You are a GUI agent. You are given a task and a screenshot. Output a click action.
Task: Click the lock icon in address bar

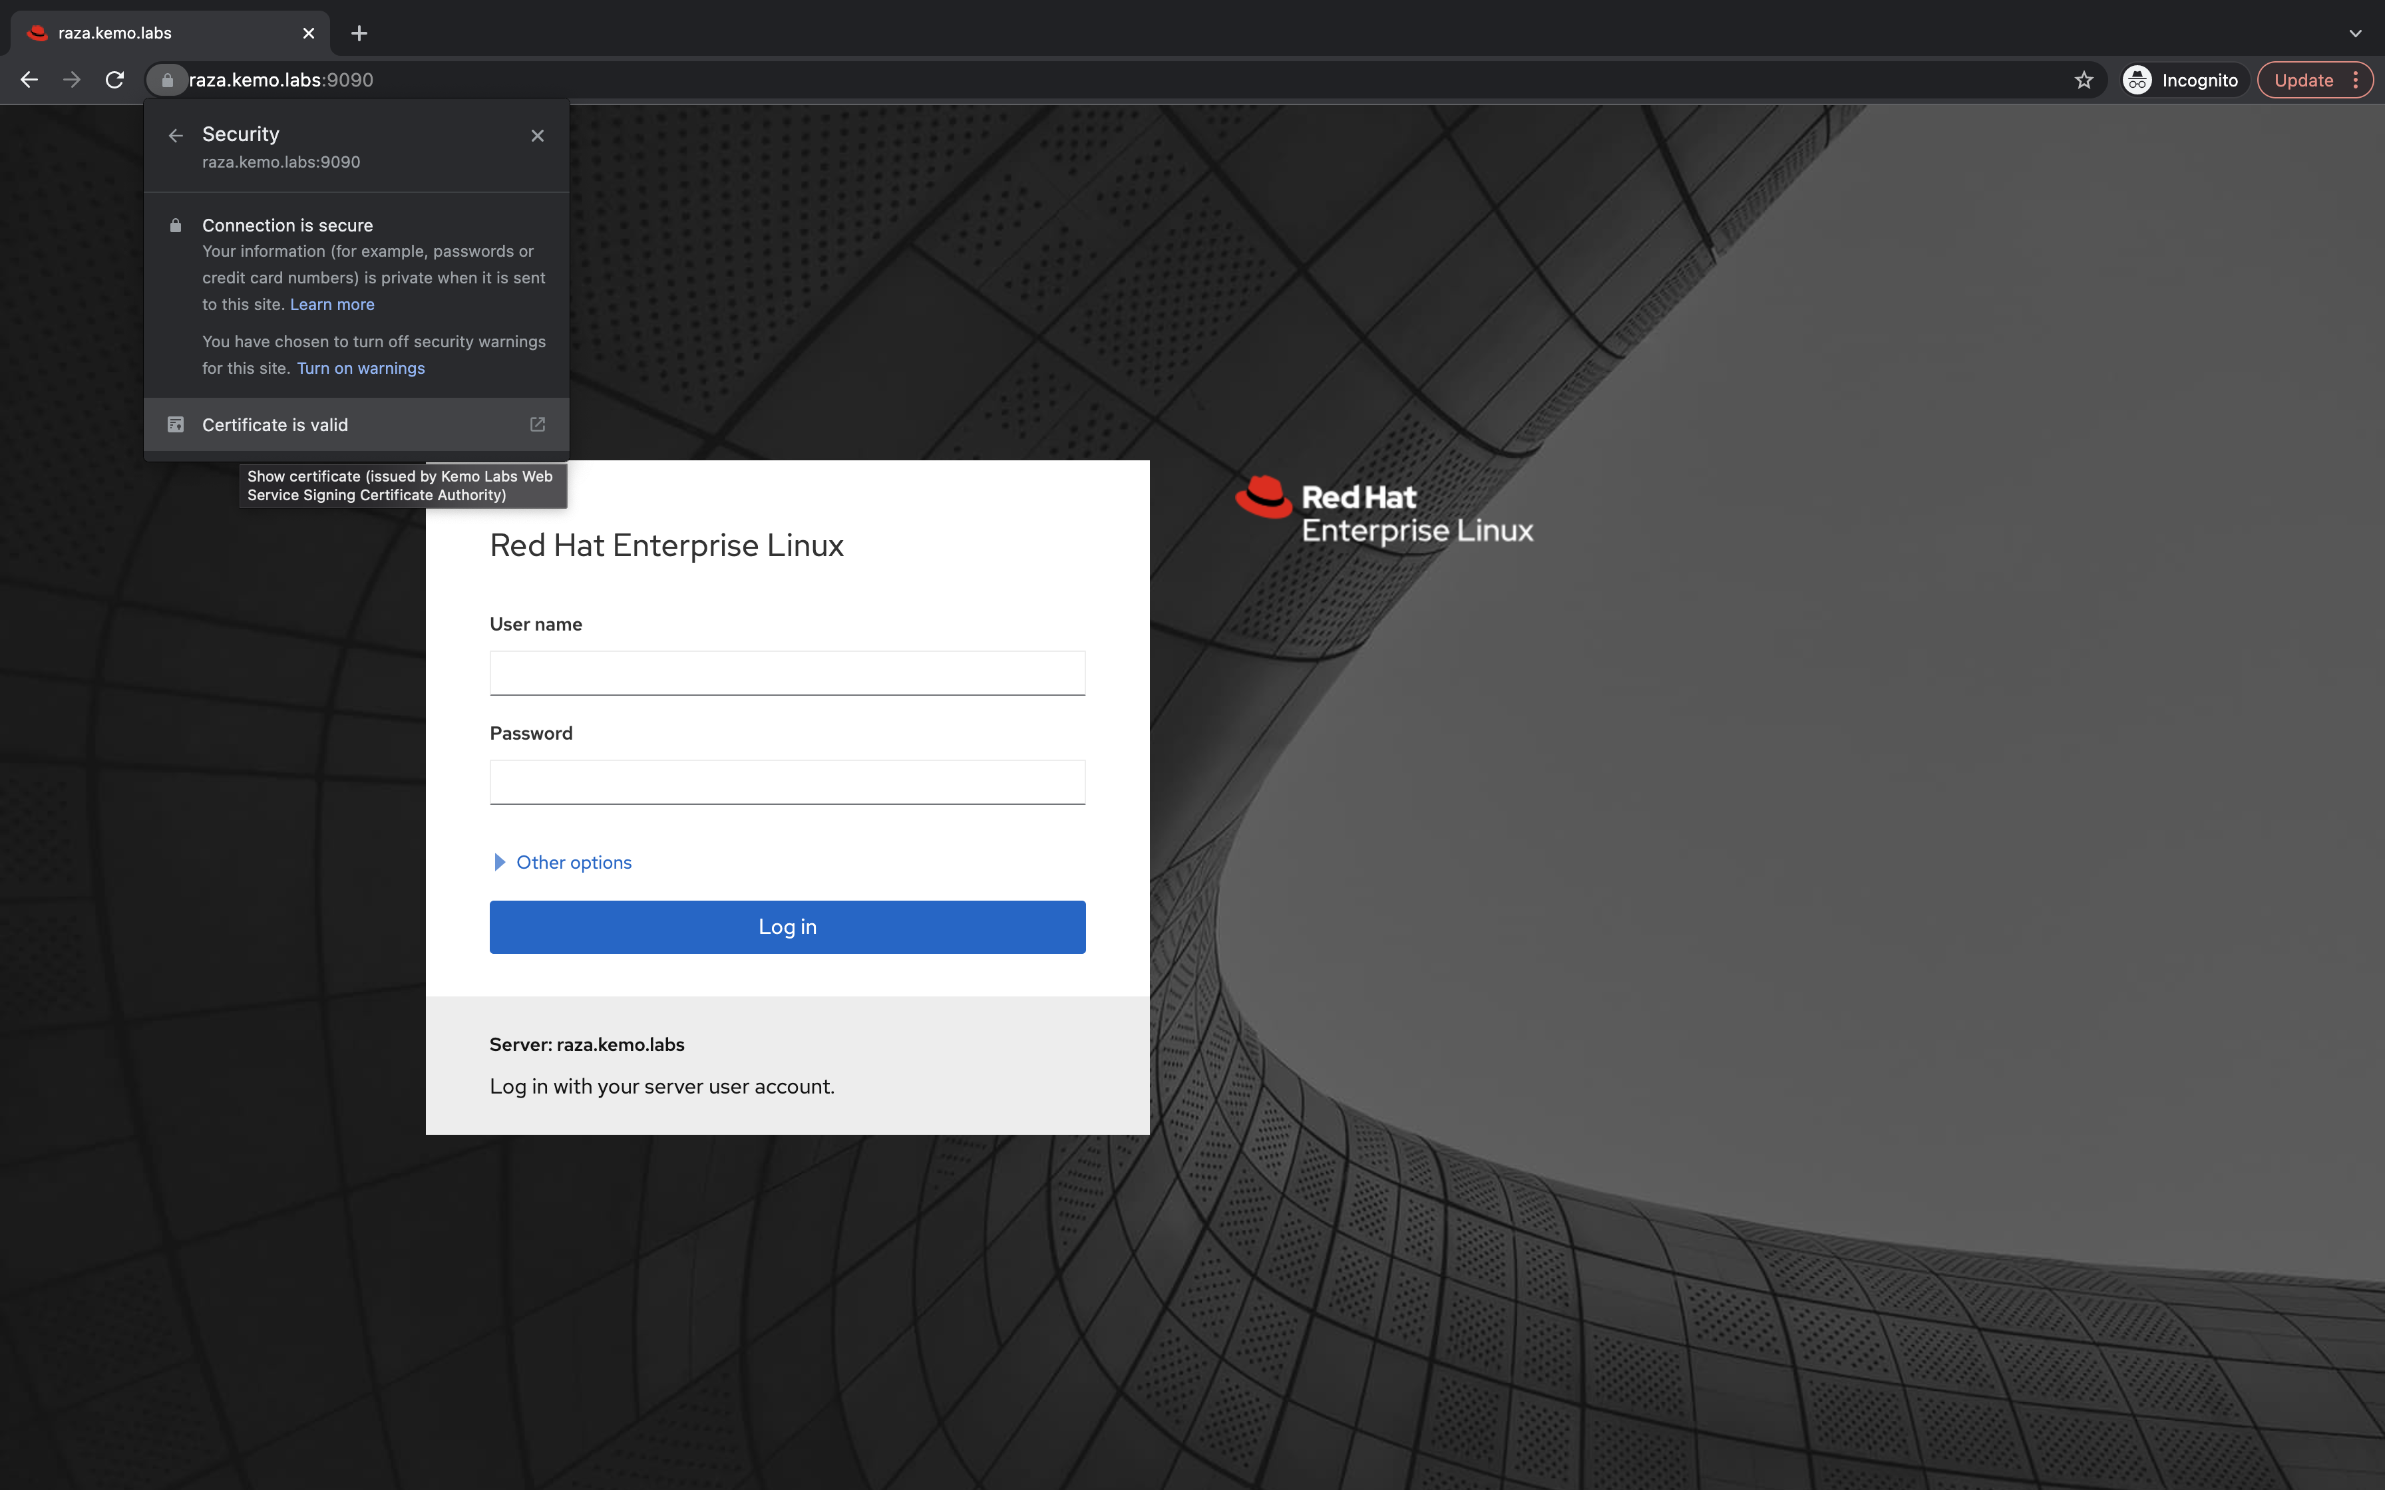coord(168,80)
